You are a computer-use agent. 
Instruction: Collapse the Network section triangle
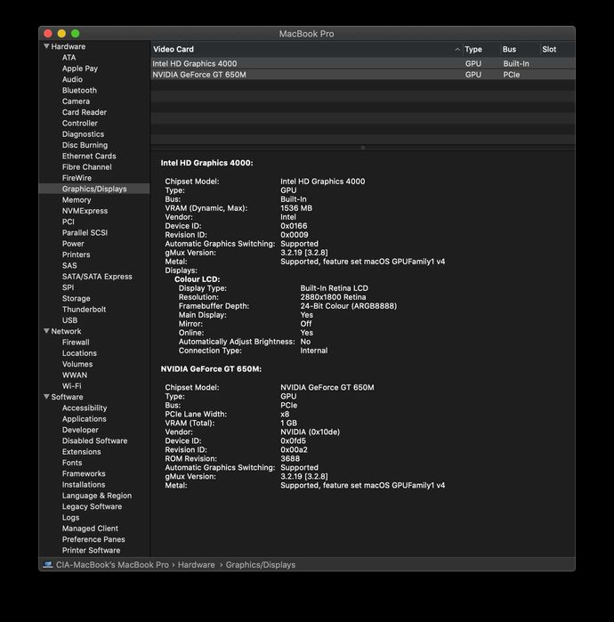(x=46, y=331)
